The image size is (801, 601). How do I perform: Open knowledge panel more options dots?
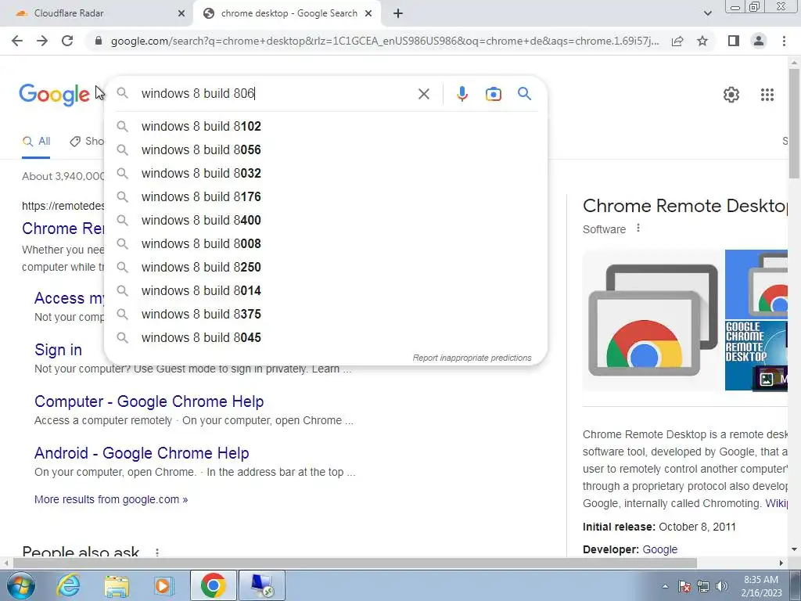point(638,229)
